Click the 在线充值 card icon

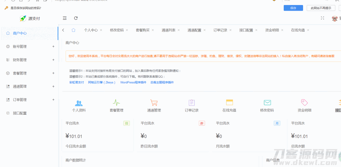pos(229,103)
